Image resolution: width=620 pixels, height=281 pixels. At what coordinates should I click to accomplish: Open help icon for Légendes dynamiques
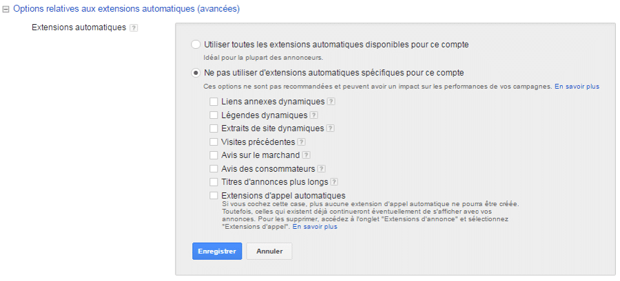(314, 115)
